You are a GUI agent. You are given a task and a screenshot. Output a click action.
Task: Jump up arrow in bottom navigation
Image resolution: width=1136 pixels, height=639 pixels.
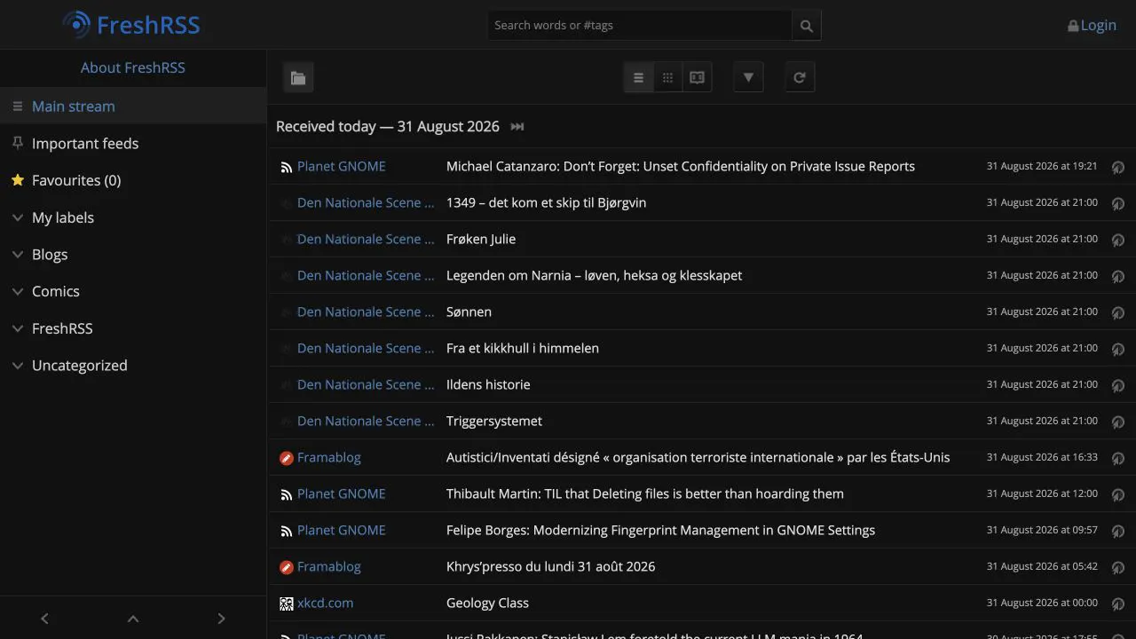pos(133,619)
